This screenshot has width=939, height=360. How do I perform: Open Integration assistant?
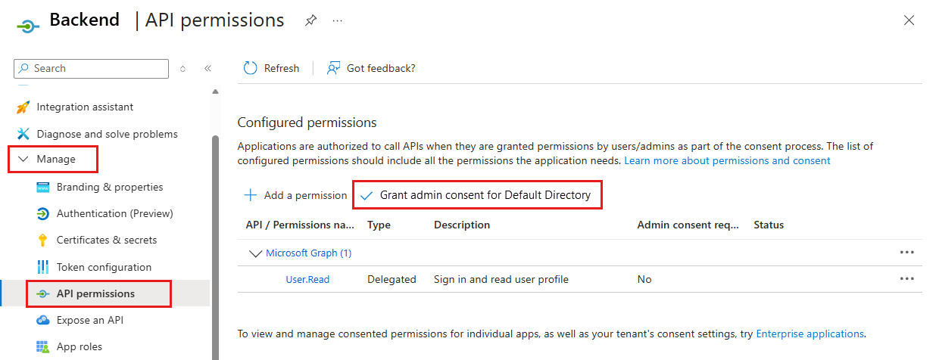(85, 107)
